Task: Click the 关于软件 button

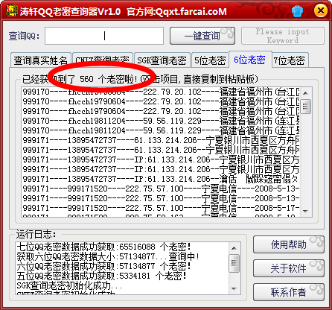Action: coord(289,268)
